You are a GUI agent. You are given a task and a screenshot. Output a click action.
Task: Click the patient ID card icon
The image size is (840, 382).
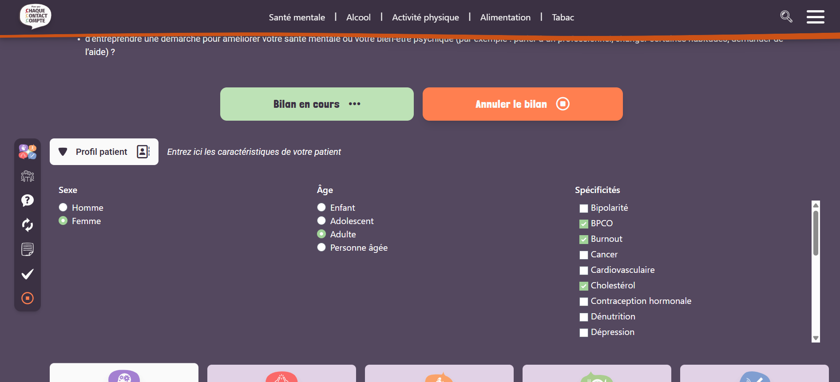coord(143,152)
